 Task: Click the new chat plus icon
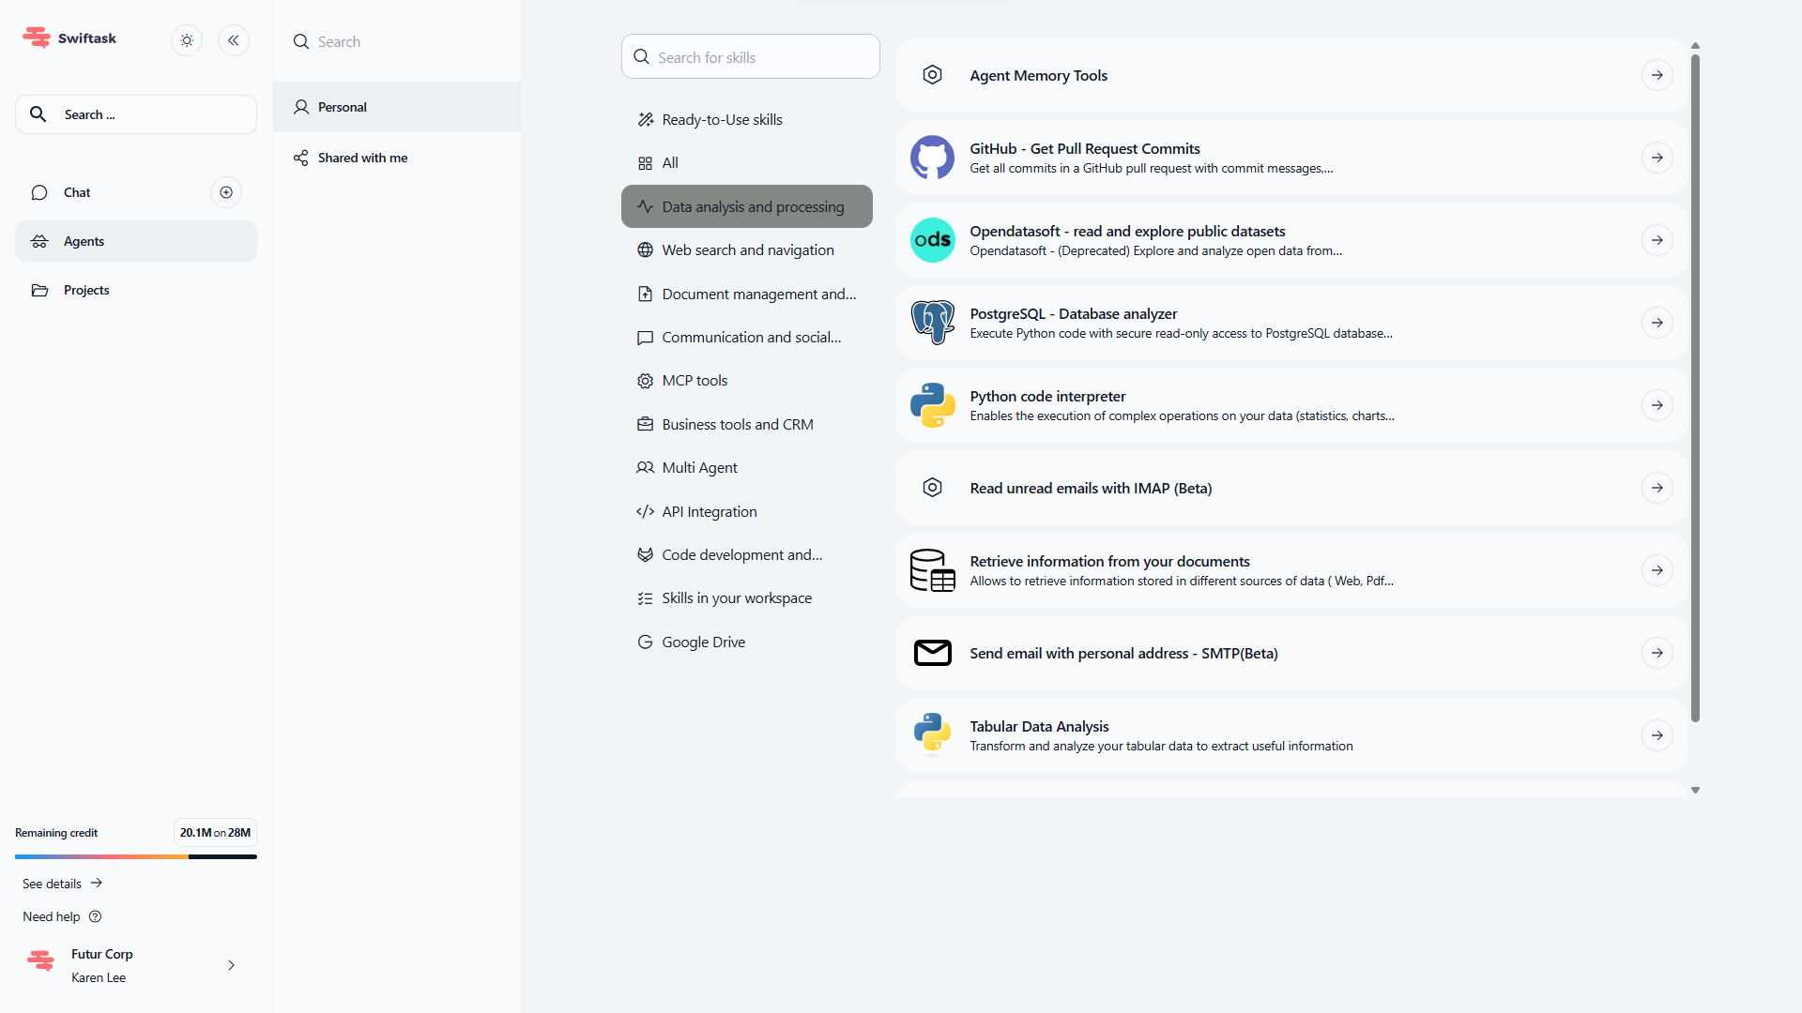[226, 192]
